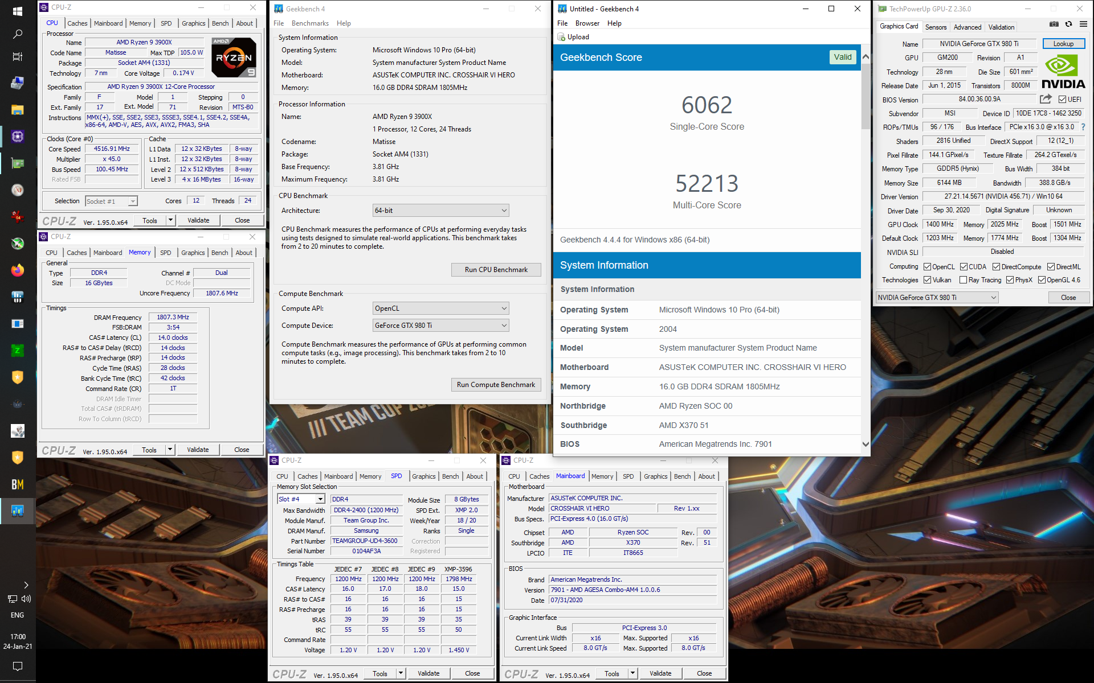The image size is (1094, 683).
Task: Click the BM icon on the taskbar
Action: coord(18,484)
